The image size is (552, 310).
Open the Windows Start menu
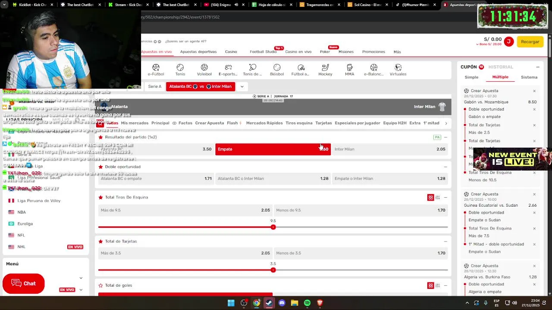tap(231, 303)
